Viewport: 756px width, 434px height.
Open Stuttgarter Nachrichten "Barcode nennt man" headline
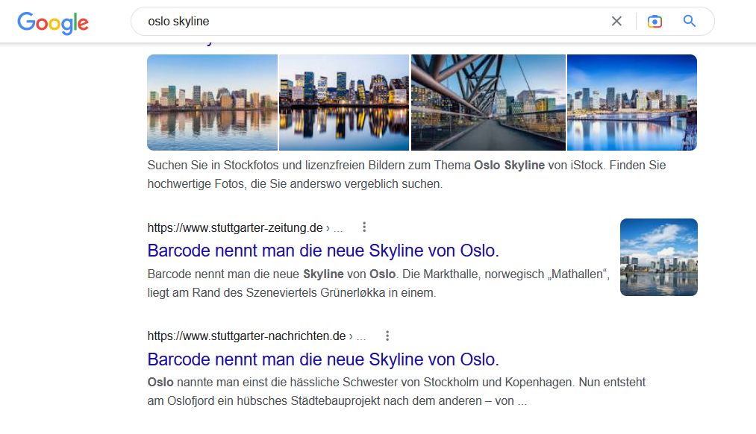323,359
